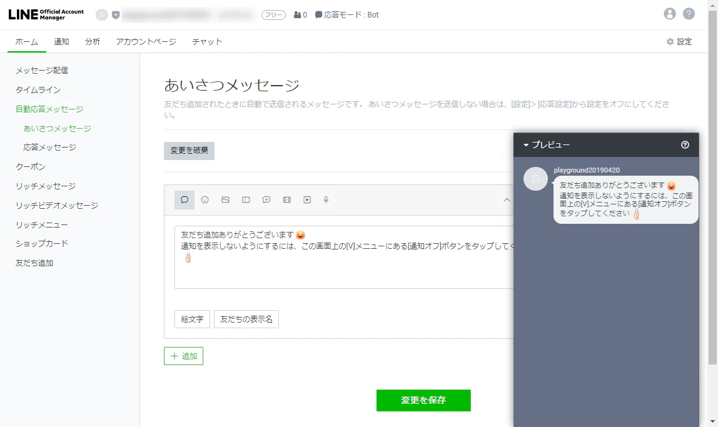The image size is (718, 427).
Task: Select the text message type icon
Action: 185,200
